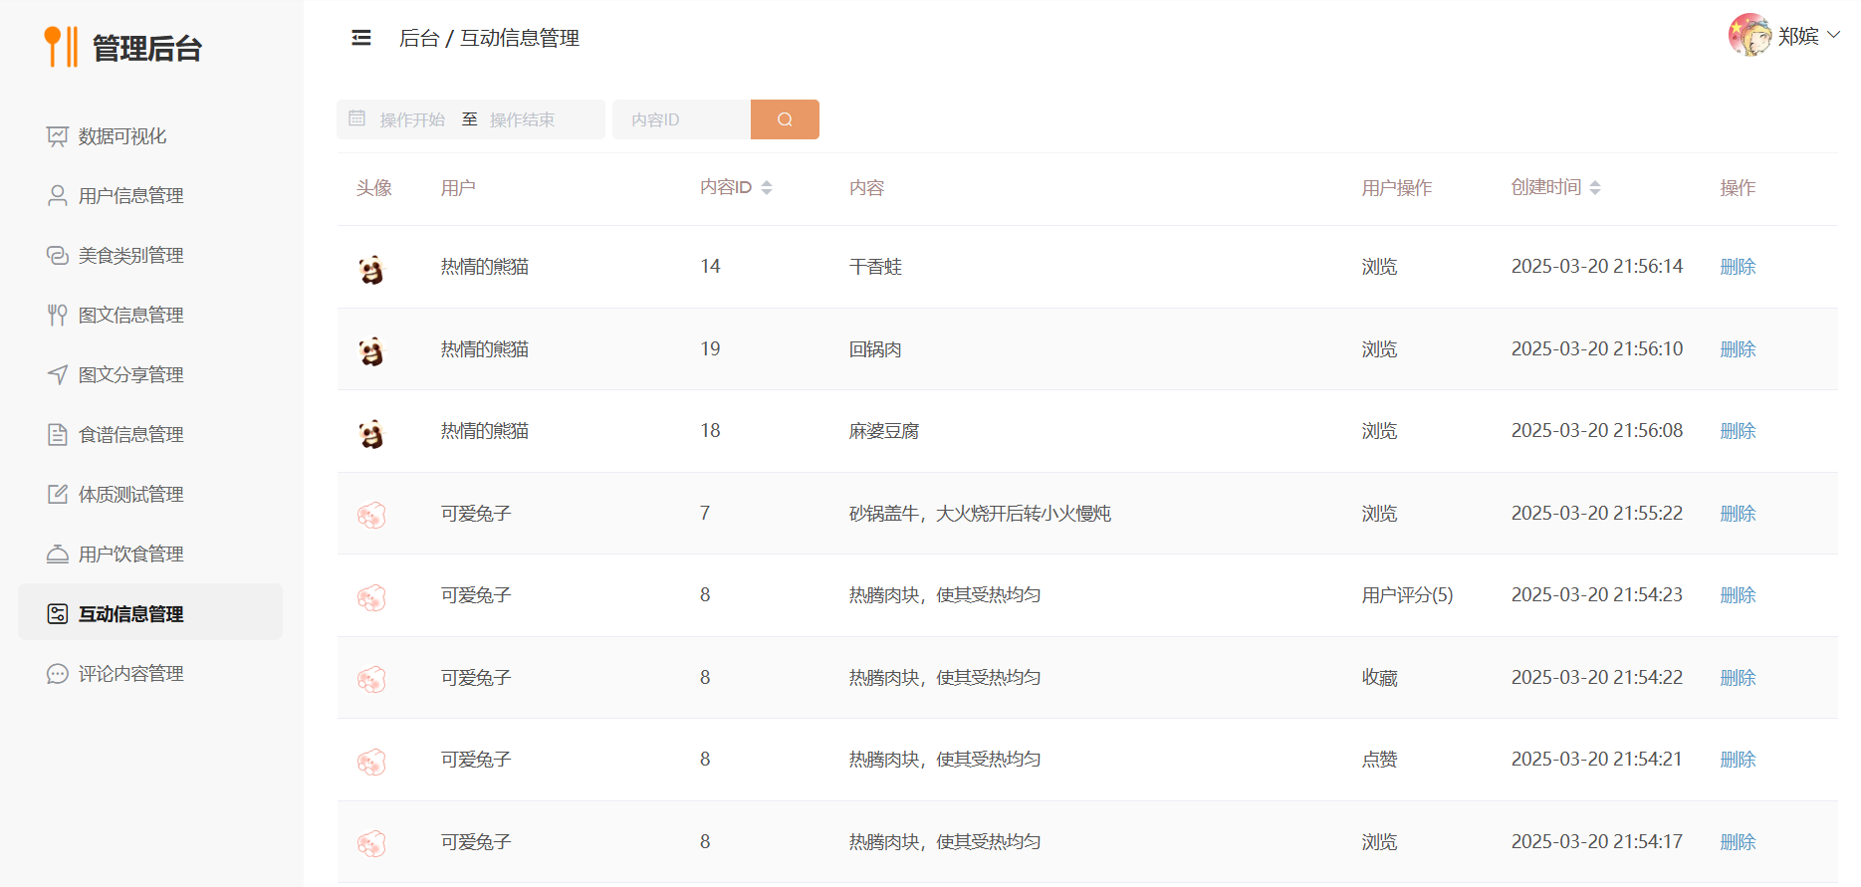The image size is (1861, 887).
Task: Click the 食谱信息管理 document icon
Action: coord(58,435)
